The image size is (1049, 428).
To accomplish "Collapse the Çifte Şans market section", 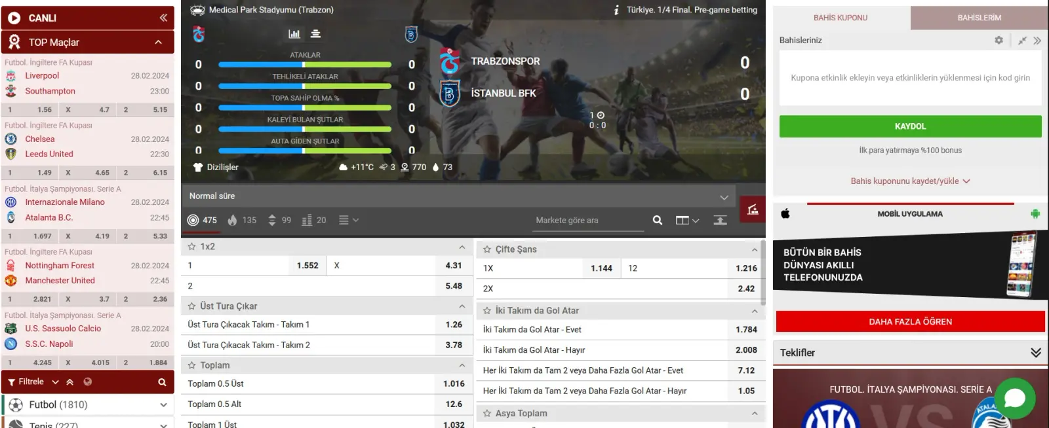I will tap(755, 249).
